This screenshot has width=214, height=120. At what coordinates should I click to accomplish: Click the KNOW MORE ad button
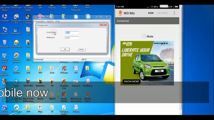(x=131, y=81)
